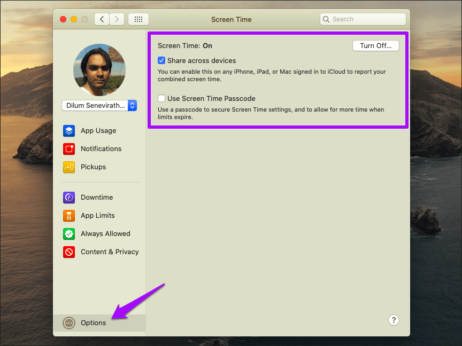Viewport: 462px width, 346px height.
Task: Open the purple Downtime icon
Action: coord(69,198)
